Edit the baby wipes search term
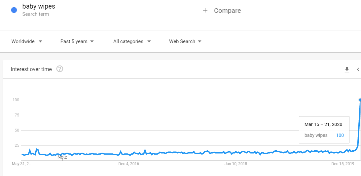The width and height of the screenshot is (361, 176). tap(39, 6)
